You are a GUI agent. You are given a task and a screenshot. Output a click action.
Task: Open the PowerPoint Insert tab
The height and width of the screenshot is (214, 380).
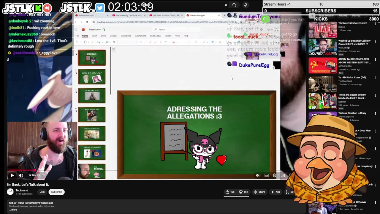94,36
